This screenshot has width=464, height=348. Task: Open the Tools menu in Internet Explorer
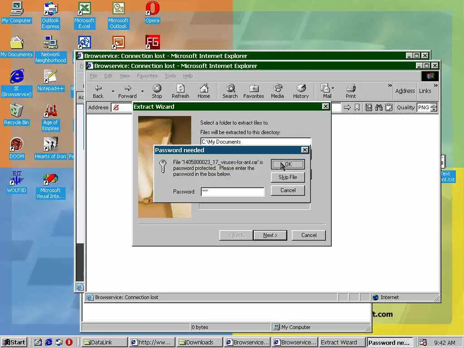[170, 76]
